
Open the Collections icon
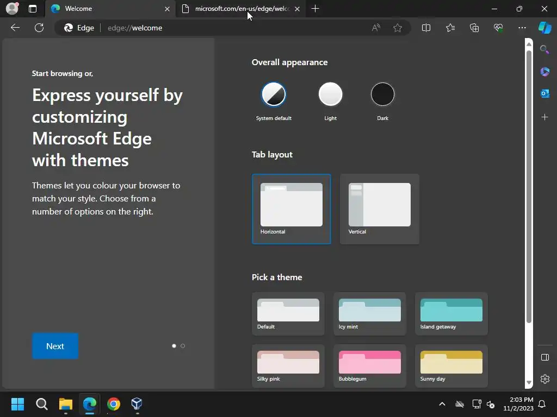point(474,28)
